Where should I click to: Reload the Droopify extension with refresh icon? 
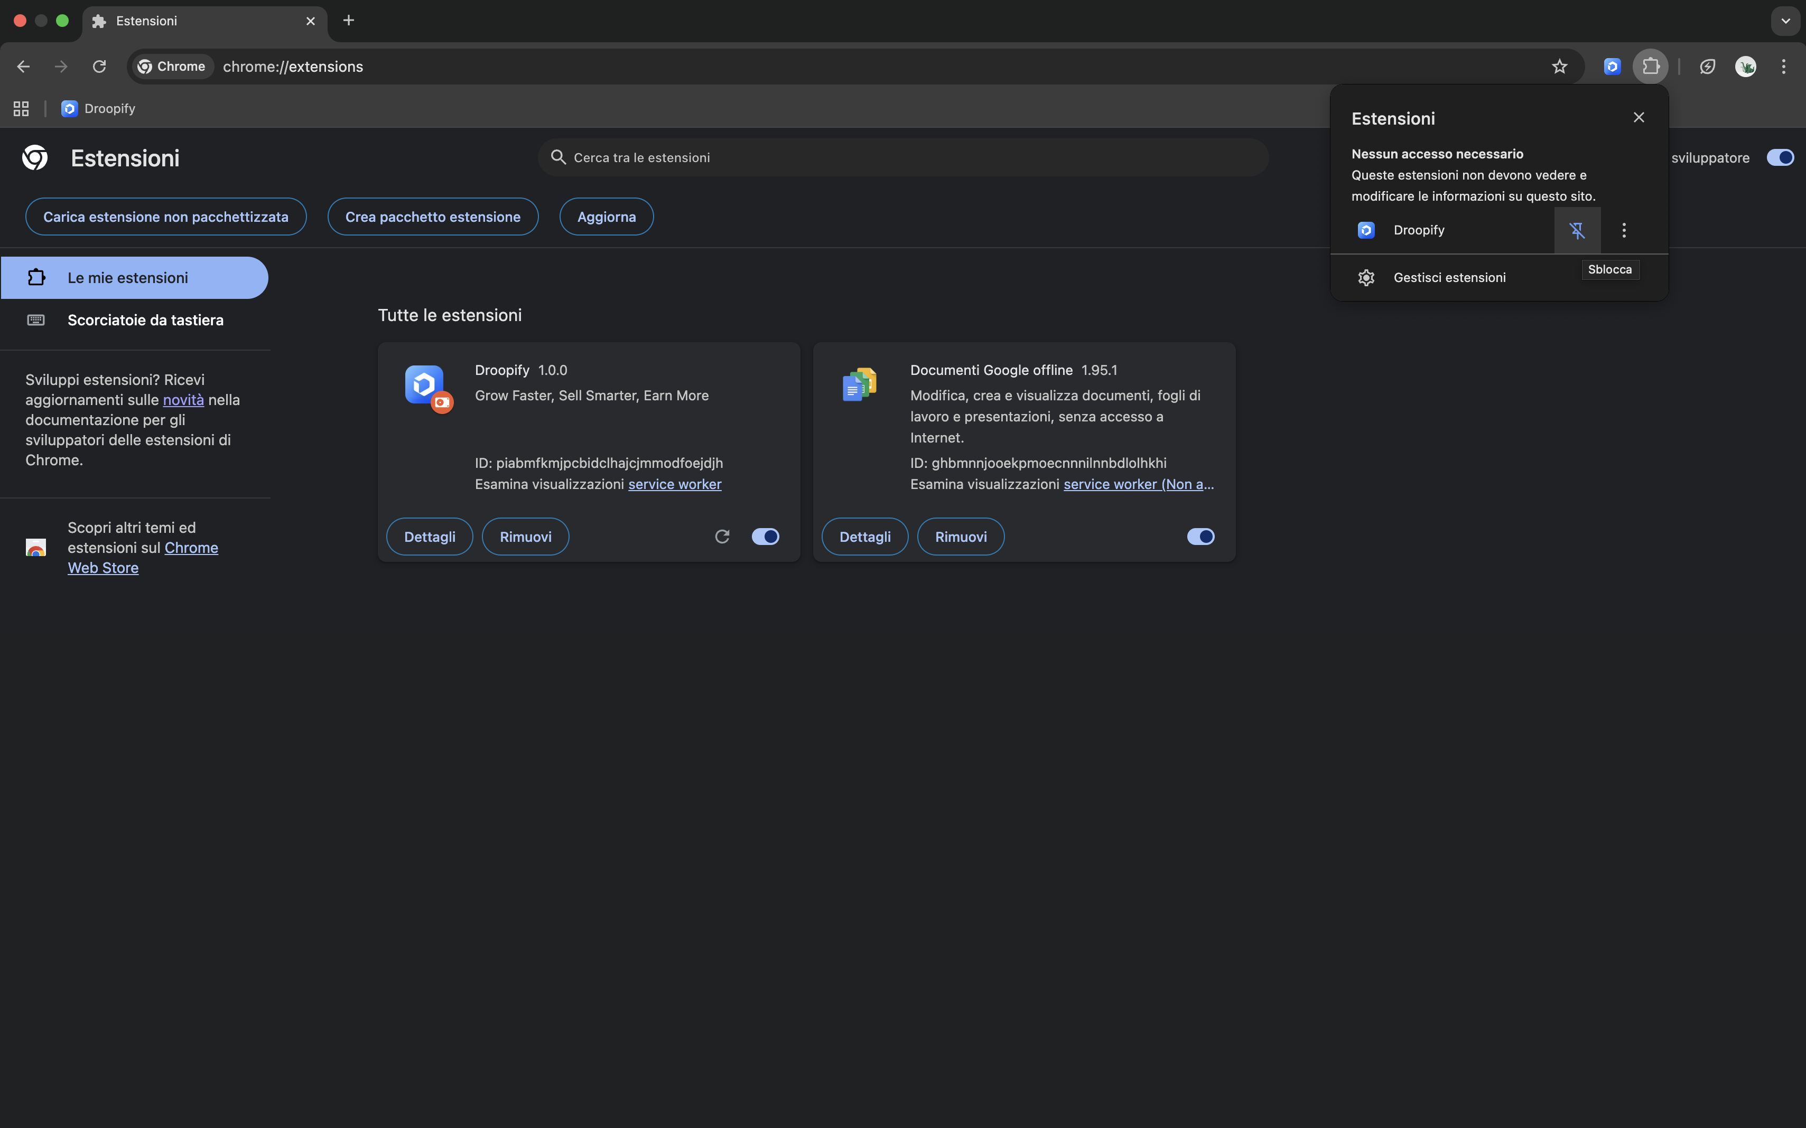tap(722, 537)
